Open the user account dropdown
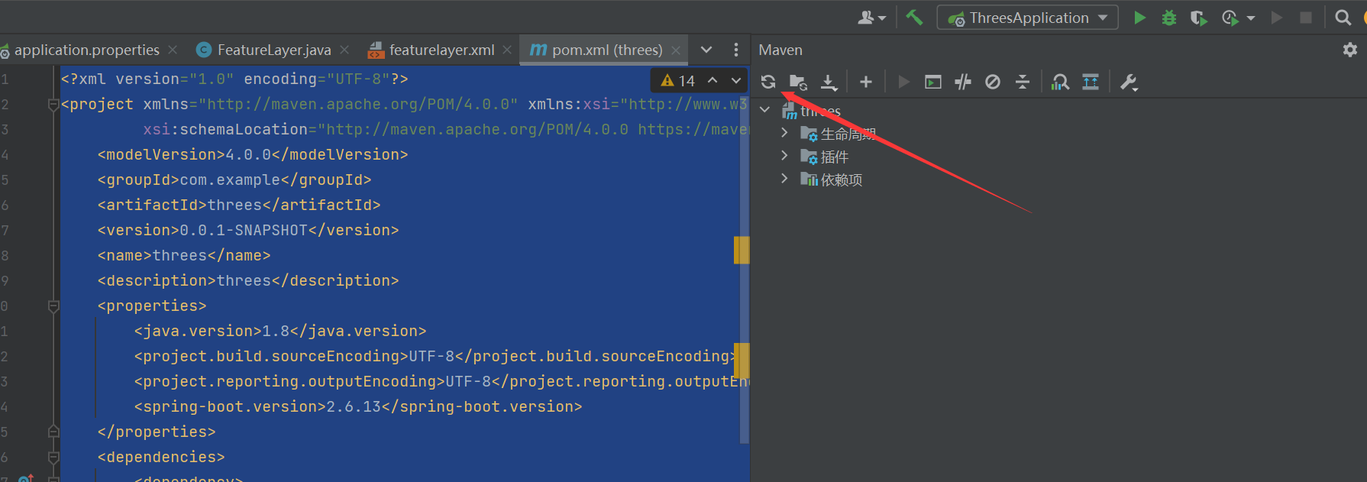 point(871,18)
